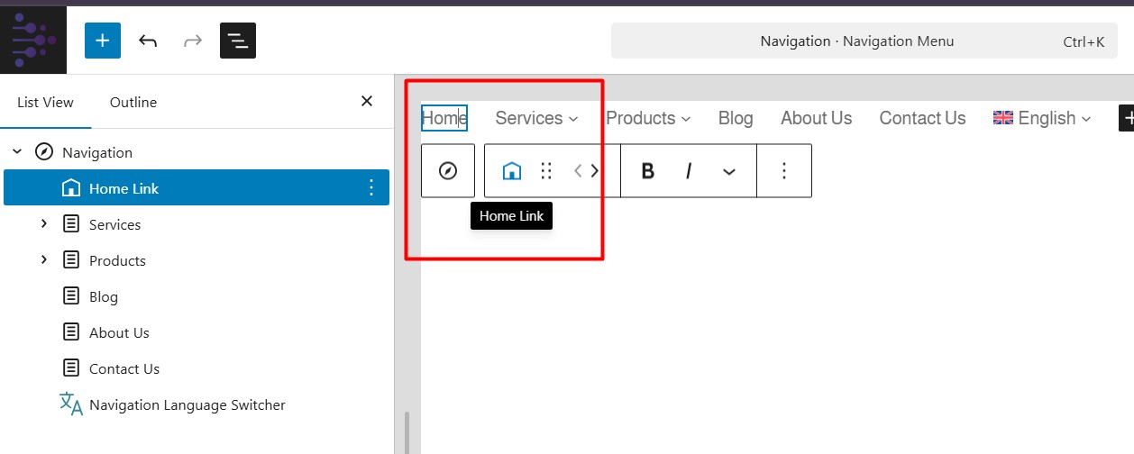
Task: Toggle the List View document overview button
Action: [x=238, y=41]
